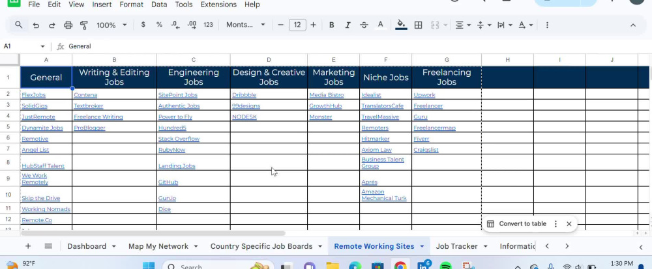652x269 pixels.
Task: Print the spreadsheet
Action: pyautogui.click(x=68, y=25)
